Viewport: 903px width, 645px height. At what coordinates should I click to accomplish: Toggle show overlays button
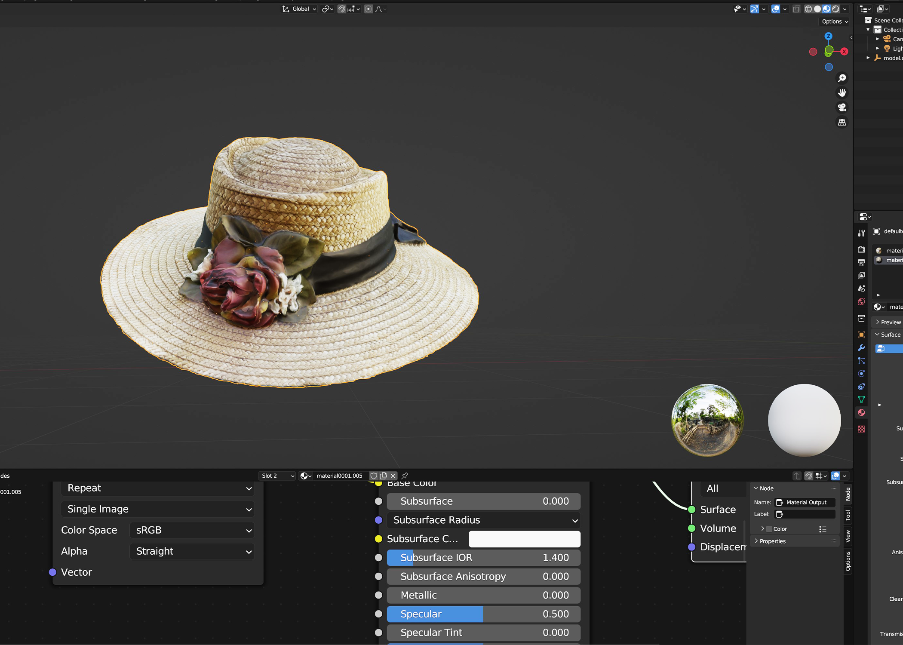pyautogui.click(x=776, y=9)
